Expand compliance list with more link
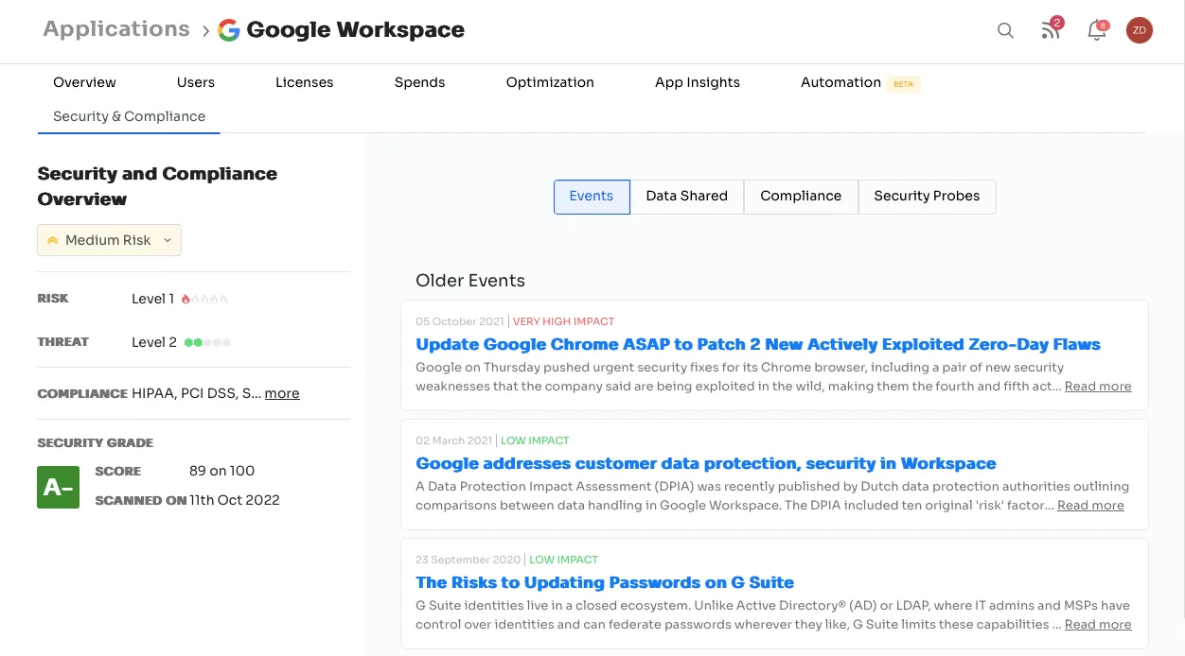1185x656 pixels. [282, 393]
